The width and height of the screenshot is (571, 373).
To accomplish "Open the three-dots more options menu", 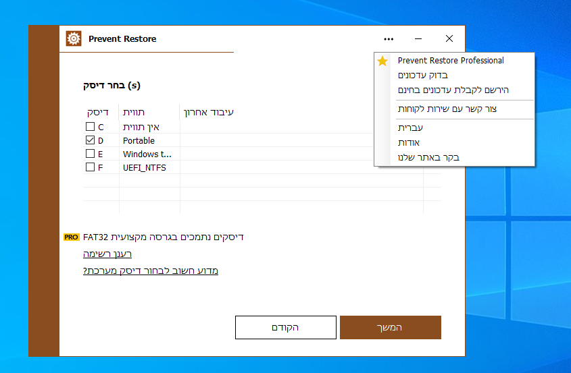I will point(389,39).
